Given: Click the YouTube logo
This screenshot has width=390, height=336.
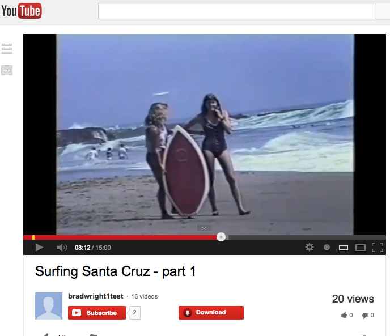Looking at the screenshot, I should pos(22,11).
